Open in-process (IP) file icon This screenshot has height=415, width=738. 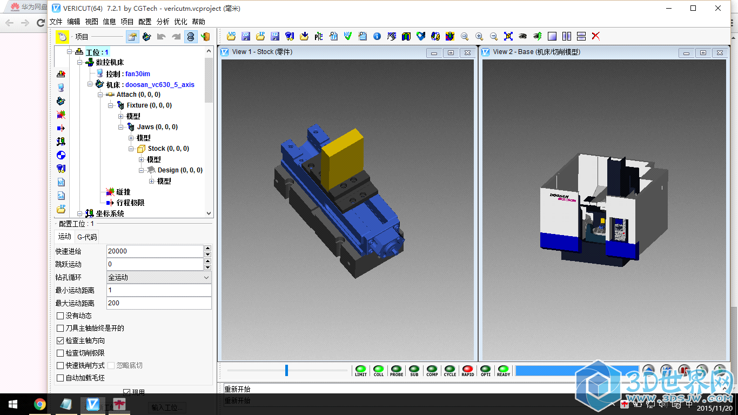(260, 36)
